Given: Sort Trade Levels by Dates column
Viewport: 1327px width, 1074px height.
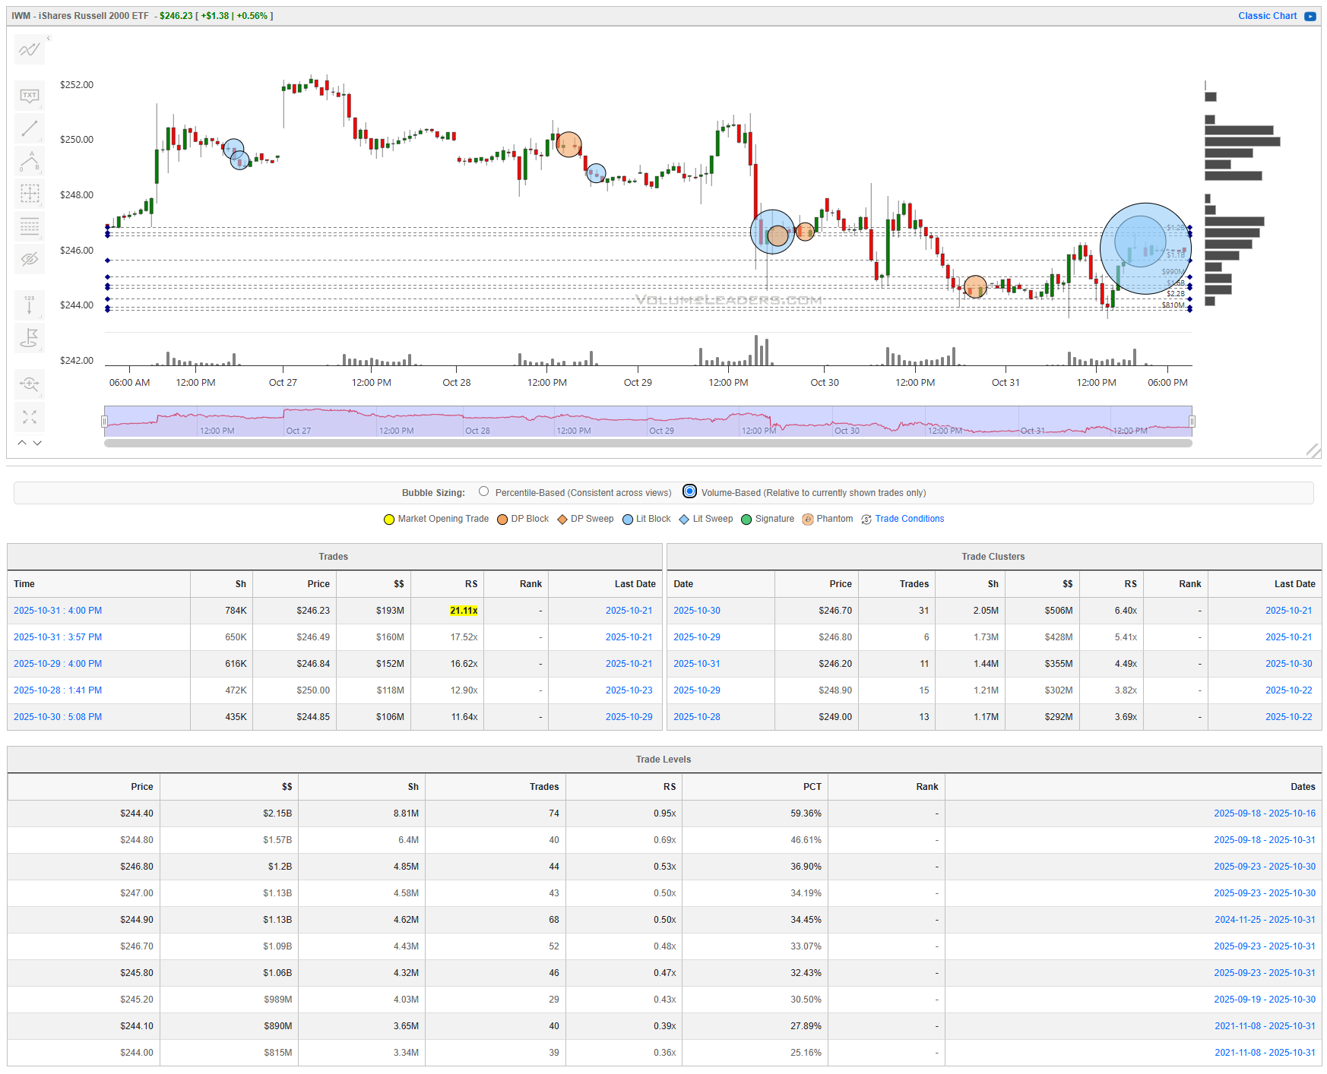Looking at the screenshot, I should 1133,787.
